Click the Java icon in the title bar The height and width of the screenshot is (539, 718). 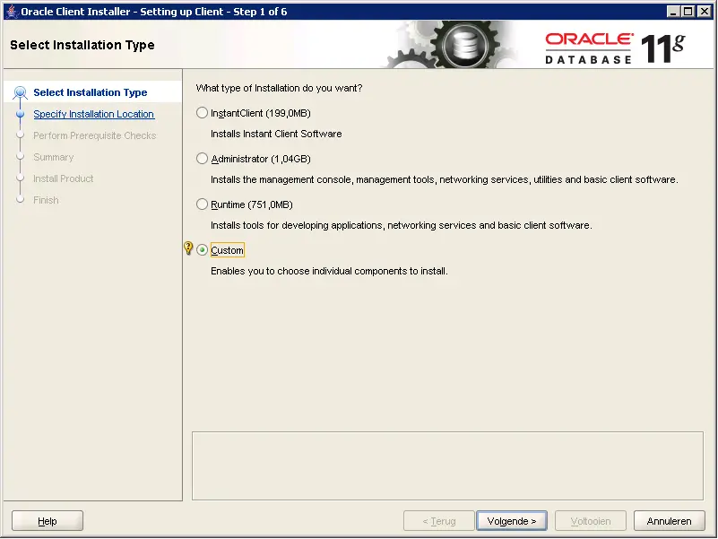click(12, 12)
